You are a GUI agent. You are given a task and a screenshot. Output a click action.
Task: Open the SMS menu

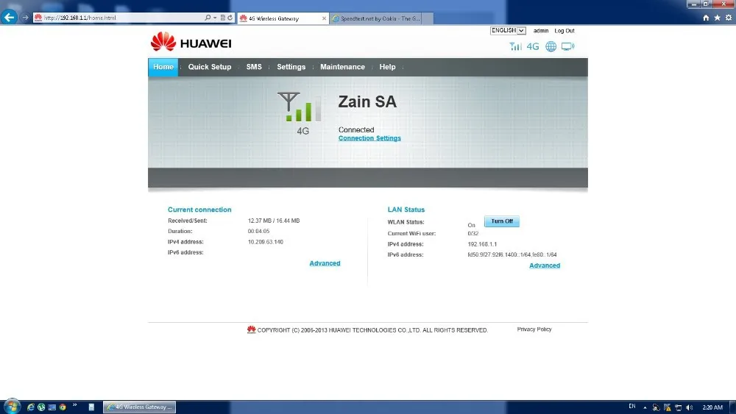pyautogui.click(x=254, y=67)
